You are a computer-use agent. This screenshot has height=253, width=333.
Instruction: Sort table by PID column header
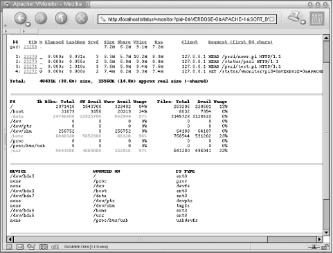click(33, 42)
